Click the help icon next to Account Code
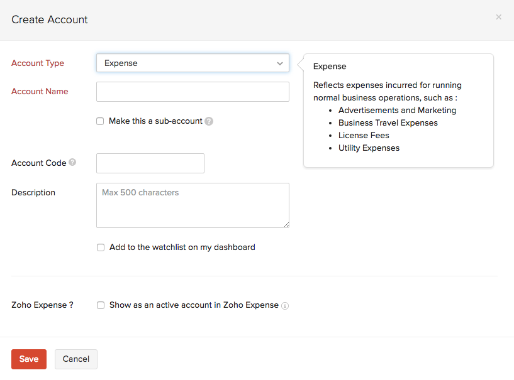The width and height of the screenshot is (514, 380). tap(72, 162)
